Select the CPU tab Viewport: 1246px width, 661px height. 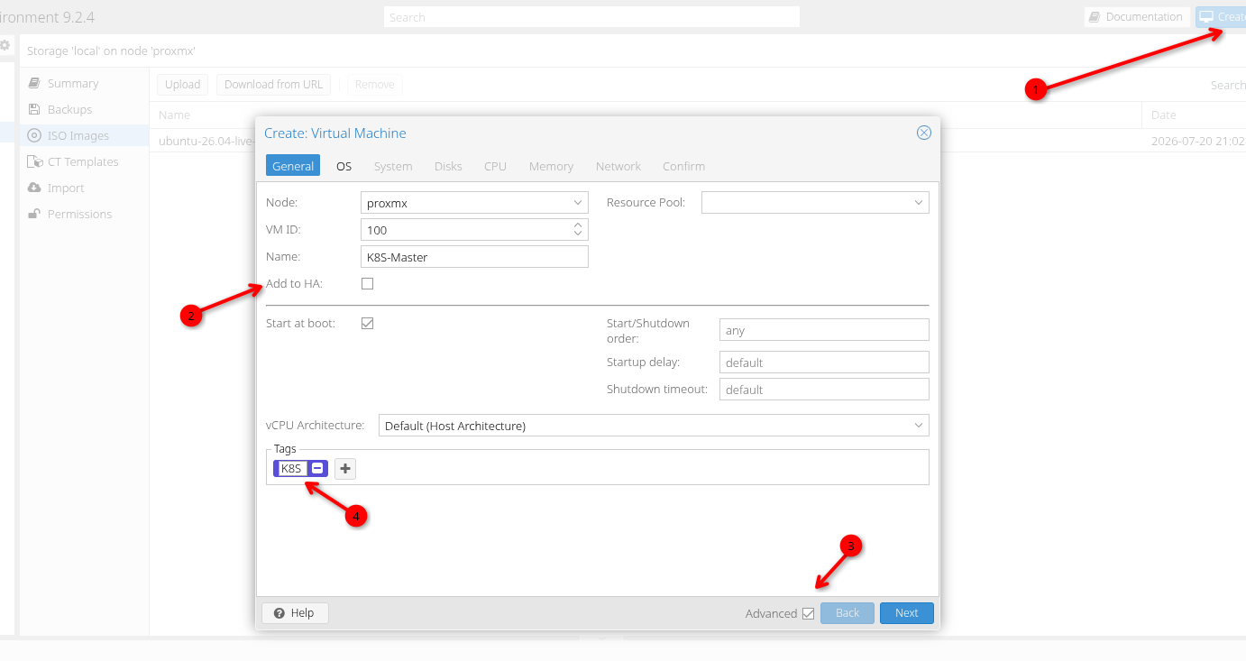coord(495,166)
